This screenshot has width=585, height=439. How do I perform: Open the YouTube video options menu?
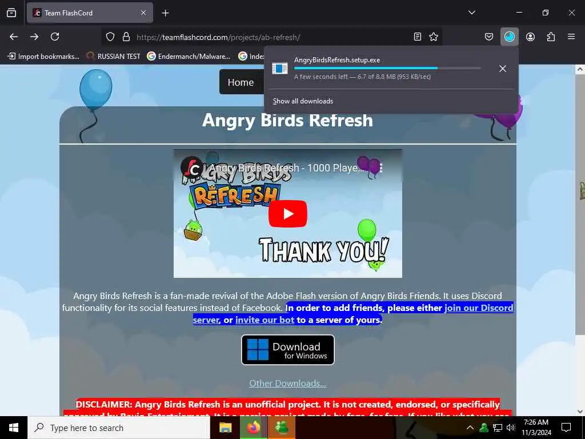click(x=381, y=168)
